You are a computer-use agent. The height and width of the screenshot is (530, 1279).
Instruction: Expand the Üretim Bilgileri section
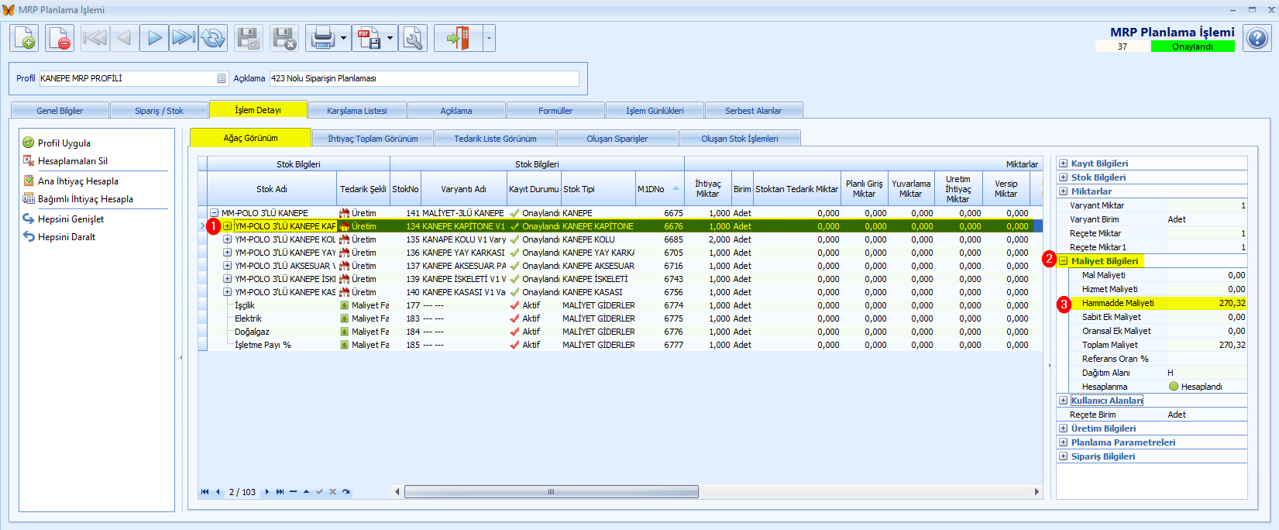click(1064, 428)
